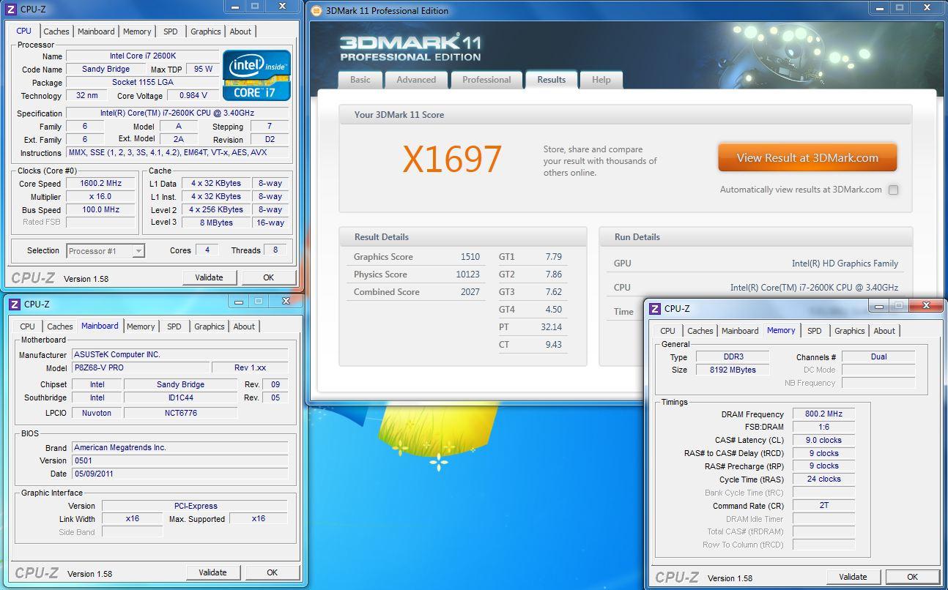This screenshot has width=948, height=590.
Task: Select Graphics tab in top CPU-Z window
Action: [x=205, y=31]
